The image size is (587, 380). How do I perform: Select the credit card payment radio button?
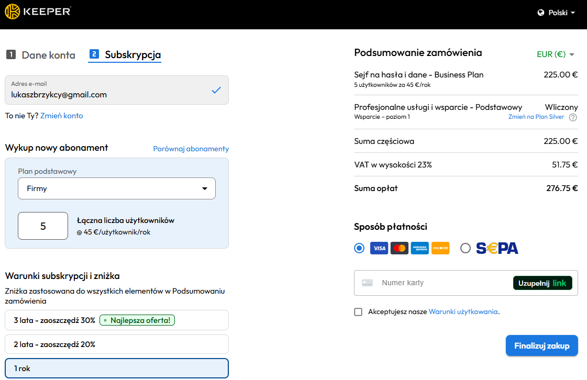(x=359, y=248)
